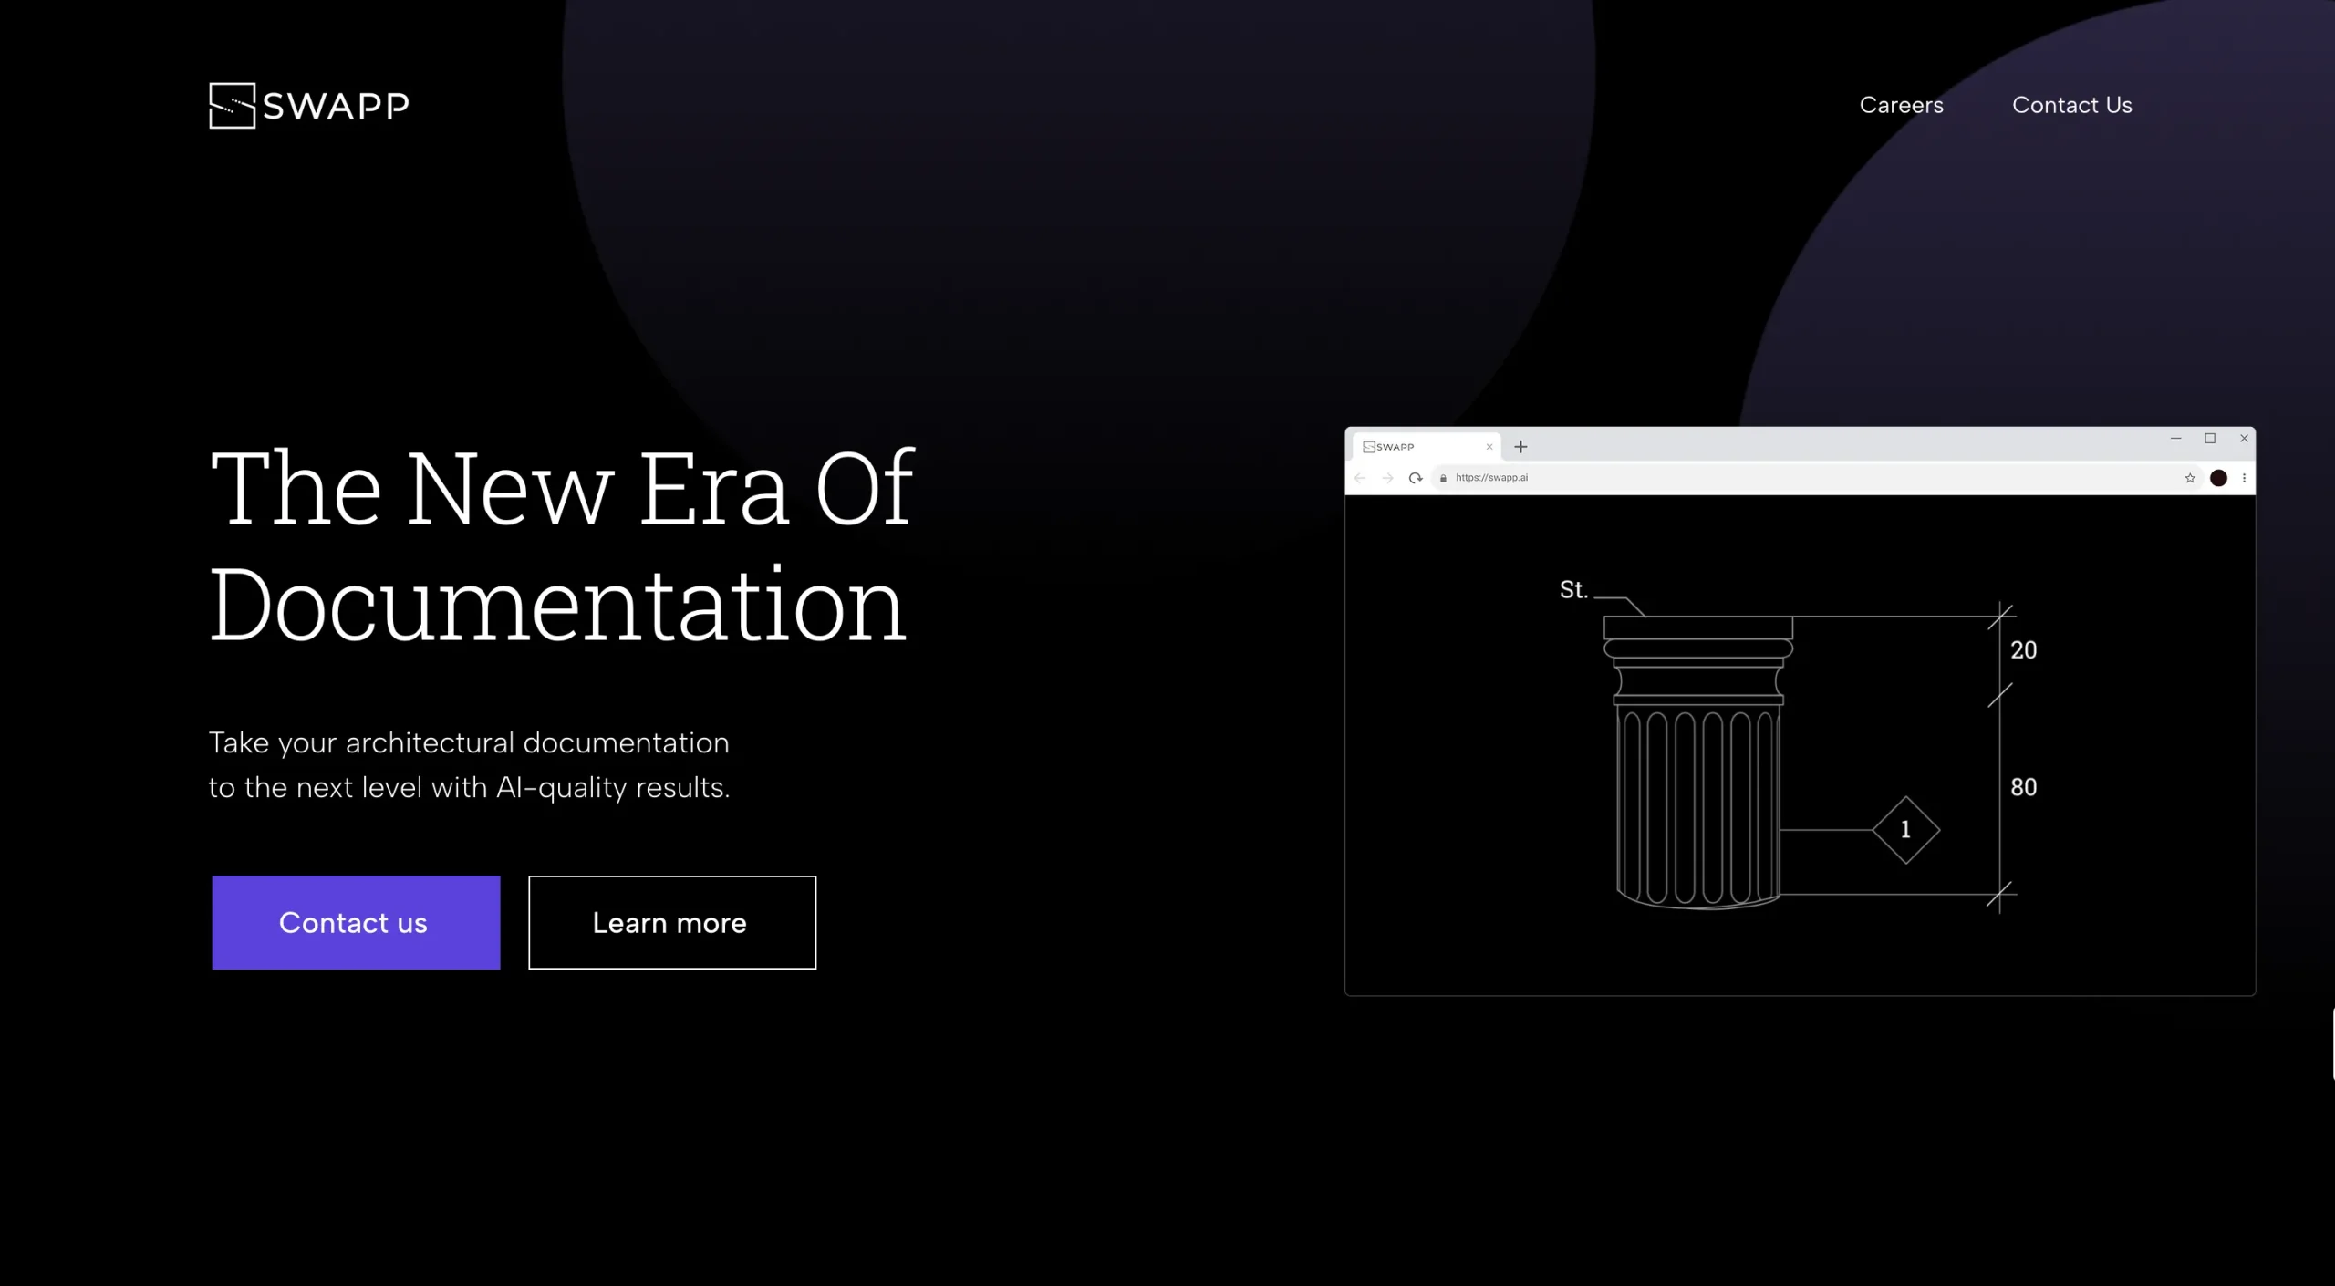Click the 'St.' label on the drawing
The image size is (2335, 1286).
(1573, 590)
